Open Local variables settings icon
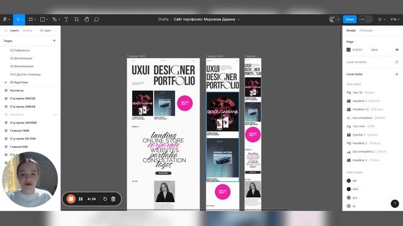This screenshot has height=226, width=403. point(397,62)
